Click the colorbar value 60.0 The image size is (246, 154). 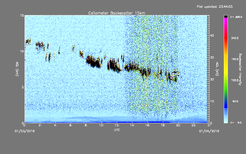point(235,101)
